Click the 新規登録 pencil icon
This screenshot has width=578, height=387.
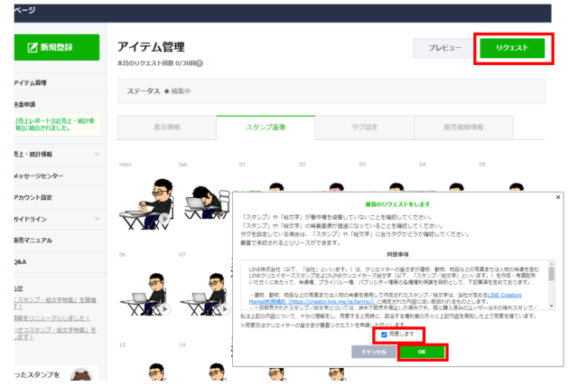33,48
